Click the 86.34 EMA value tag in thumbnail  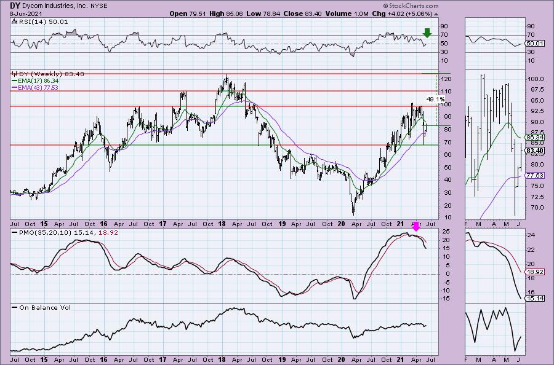coord(535,137)
